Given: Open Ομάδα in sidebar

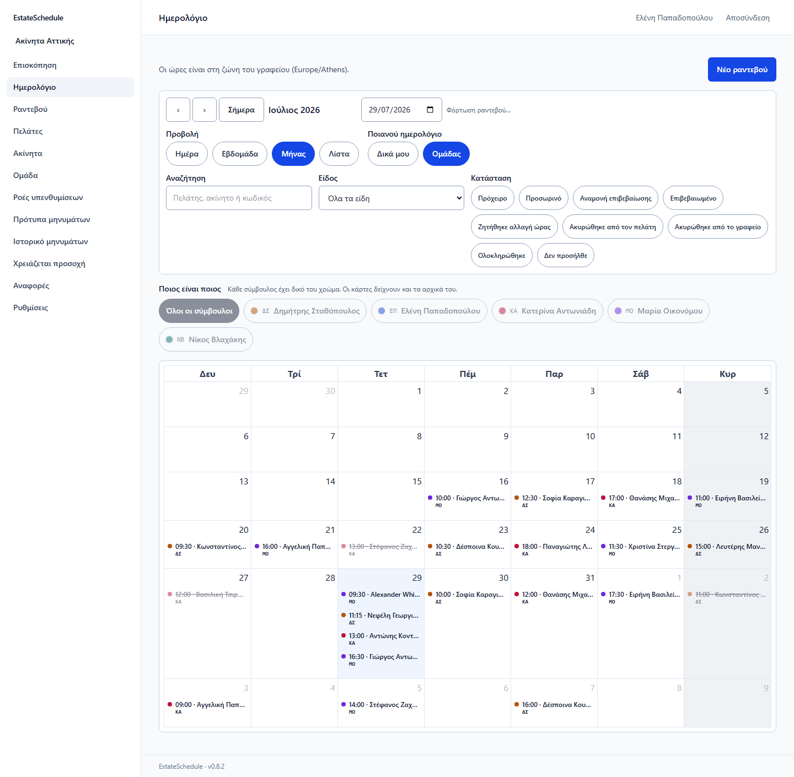Looking at the screenshot, I should (x=70, y=175).
